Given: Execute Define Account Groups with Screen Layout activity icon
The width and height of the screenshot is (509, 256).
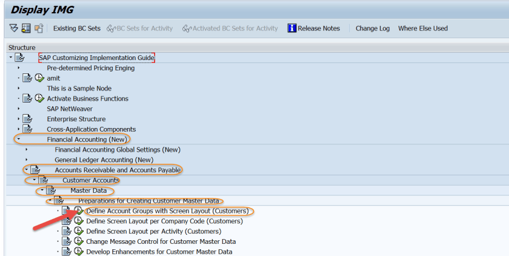Looking at the screenshot, I should pos(79,211).
